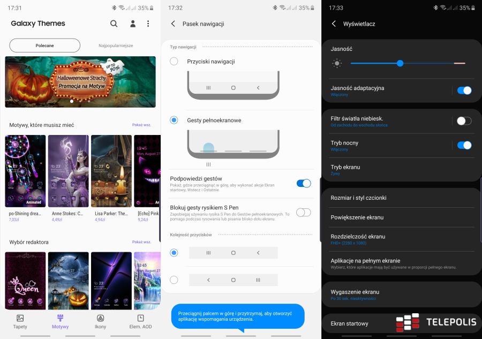The image size is (482, 339).
Task: Select the Tapety icon in bottom navigation
Action: tap(20, 321)
